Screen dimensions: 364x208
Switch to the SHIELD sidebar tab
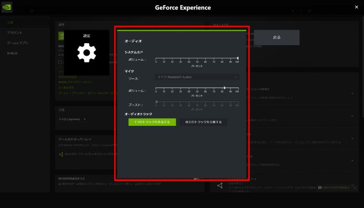click(12, 53)
